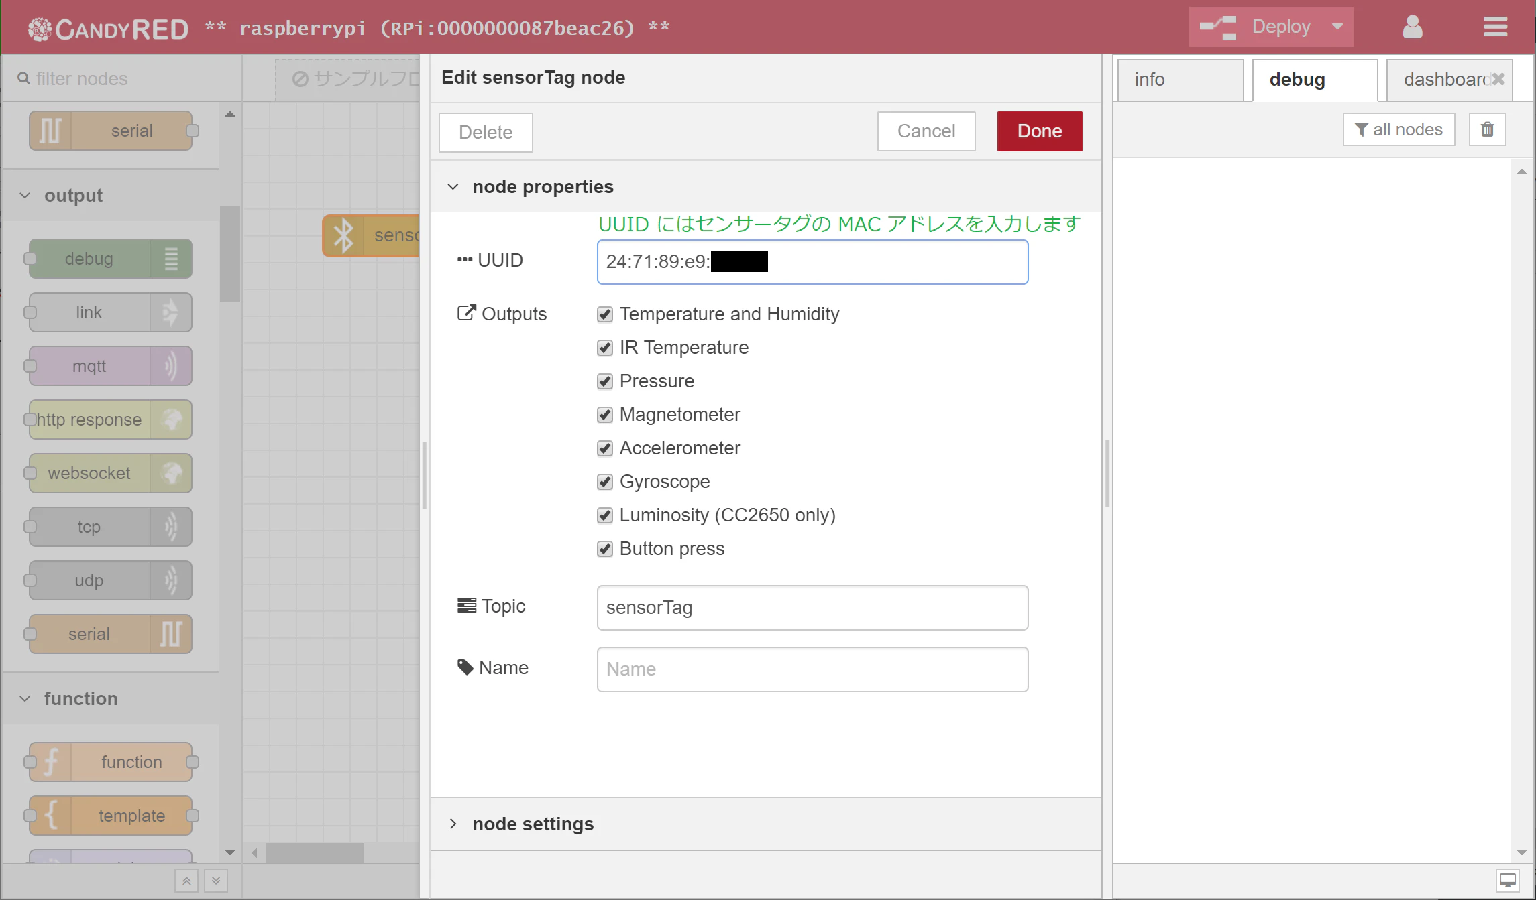Toggle the bottom-right sidebar monitor icon

(1508, 881)
